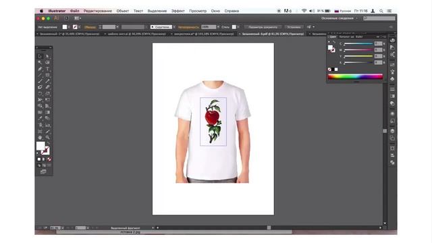Screen dimensions: 432x243
Task: Open the 'Обводка' stroke panel link
Action: coord(90,27)
